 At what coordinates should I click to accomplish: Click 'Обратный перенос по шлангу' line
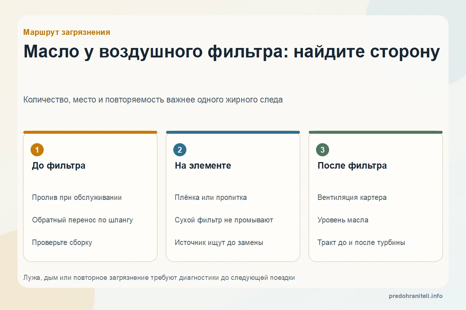82,220
